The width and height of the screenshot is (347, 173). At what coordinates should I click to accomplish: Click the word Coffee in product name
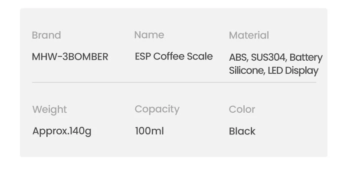[169, 56]
